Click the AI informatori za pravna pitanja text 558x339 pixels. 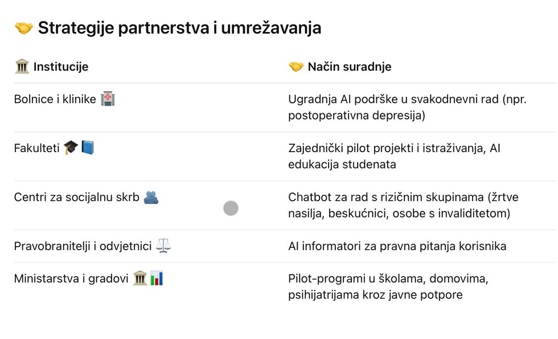tap(397, 246)
